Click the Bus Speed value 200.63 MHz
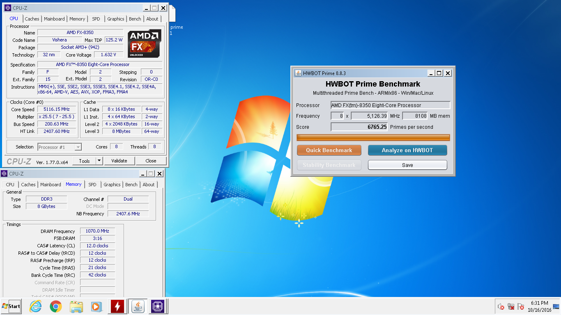Image resolution: width=561 pixels, height=315 pixels. pyautogui.click(x=57, y=124)
